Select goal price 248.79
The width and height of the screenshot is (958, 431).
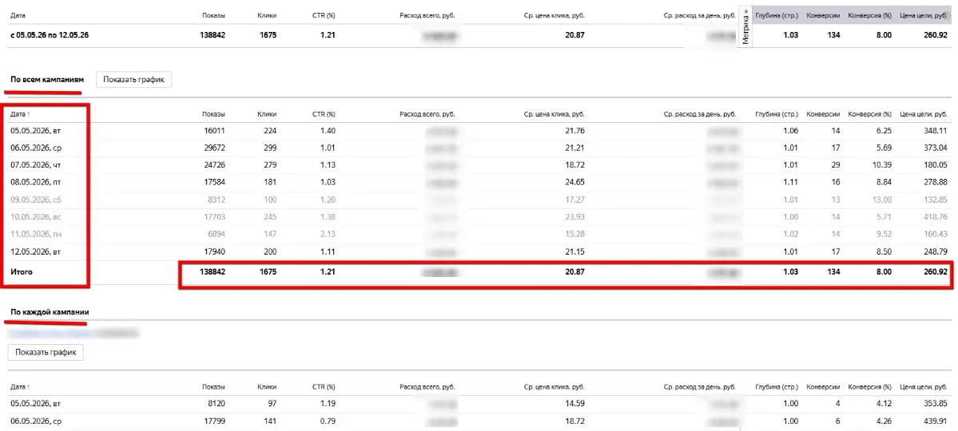click(x=936, y=251)
